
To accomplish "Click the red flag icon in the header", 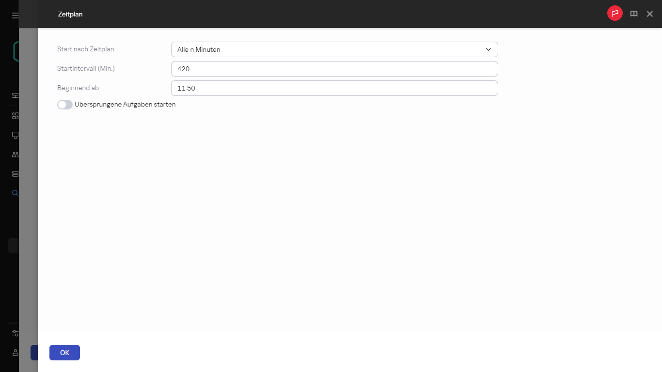I will tap(615, 14).
